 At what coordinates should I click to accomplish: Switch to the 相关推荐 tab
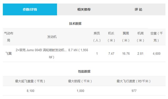point(84,9)
